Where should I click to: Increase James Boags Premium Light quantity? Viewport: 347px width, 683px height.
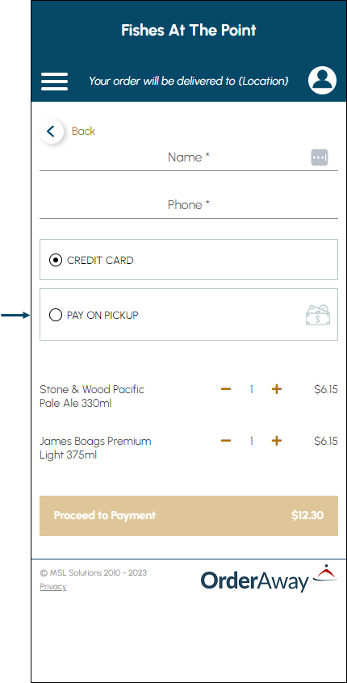[277, 441]
